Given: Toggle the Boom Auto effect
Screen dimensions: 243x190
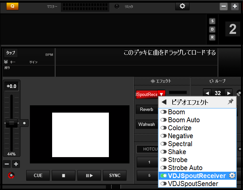Looking at the screenshot, I should coord(164,120).
